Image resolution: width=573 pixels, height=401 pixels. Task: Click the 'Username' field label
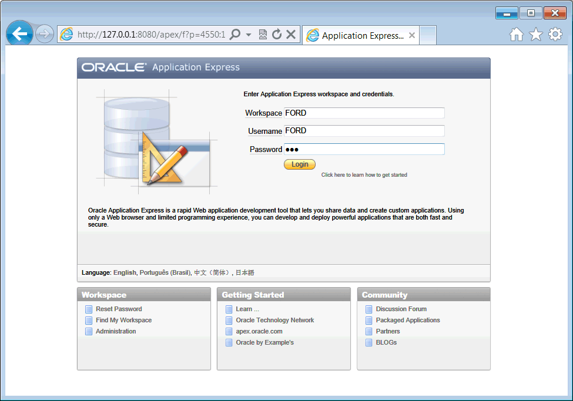point(265,131)
